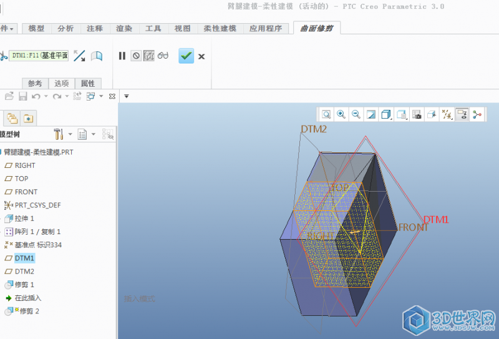The width and height of the screenshot is (499, 339).
Task: Click the refit view icon
Action: (x=326, y=114)
